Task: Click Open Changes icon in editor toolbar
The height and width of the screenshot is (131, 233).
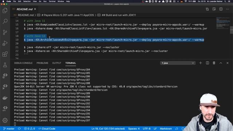Action: (x=207, y=9)
